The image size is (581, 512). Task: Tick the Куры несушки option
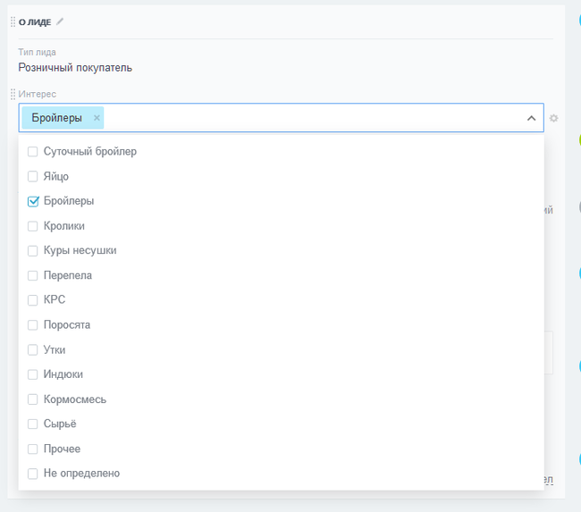[x=33, y=251]
